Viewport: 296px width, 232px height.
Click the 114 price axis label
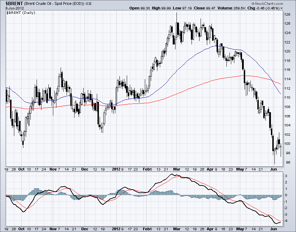[x=287, y=79]
